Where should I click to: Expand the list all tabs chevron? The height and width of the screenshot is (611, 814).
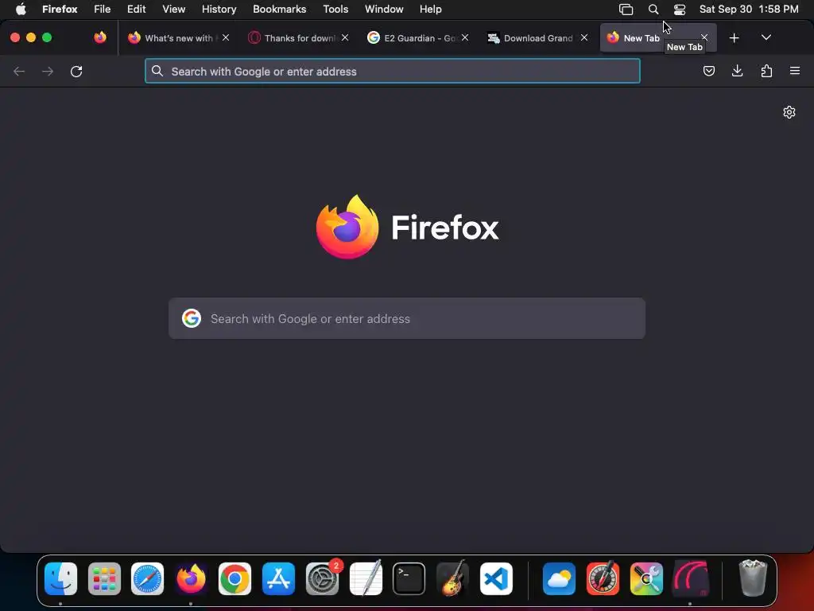click(766, 37)
